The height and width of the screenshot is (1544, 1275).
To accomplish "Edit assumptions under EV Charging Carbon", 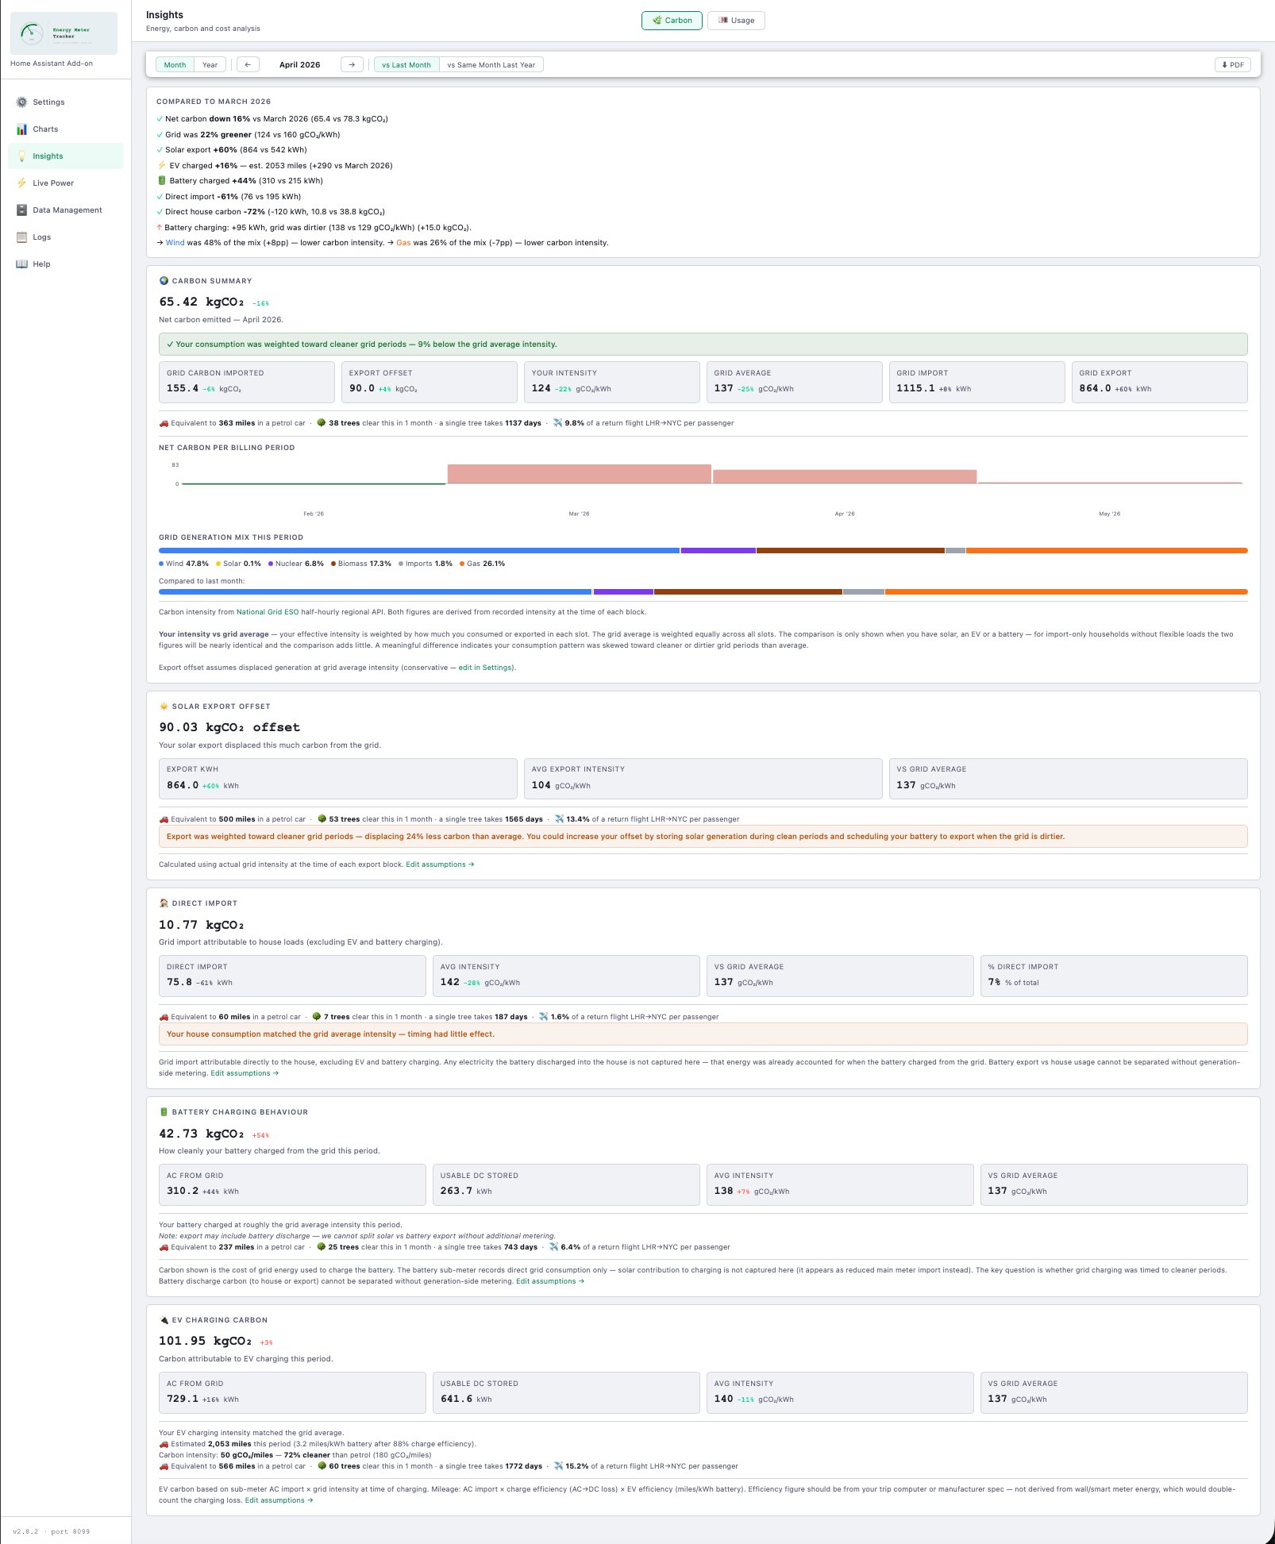I will click(279, 1500).
